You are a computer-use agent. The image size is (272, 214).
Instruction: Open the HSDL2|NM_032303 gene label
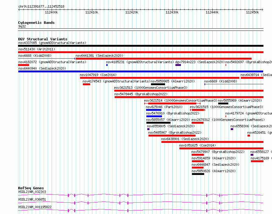click(x=32, y=192)
